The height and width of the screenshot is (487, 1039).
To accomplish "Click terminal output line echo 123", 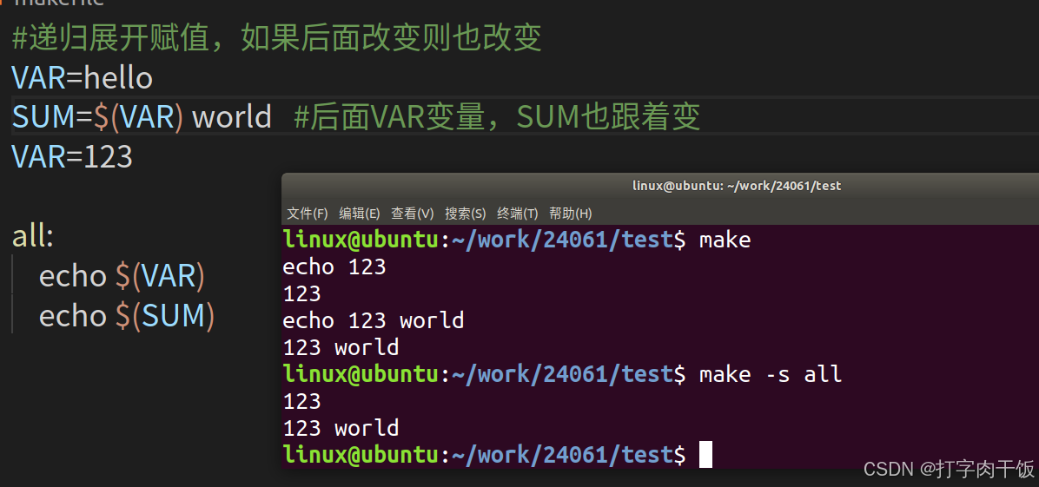I will 334,267.
